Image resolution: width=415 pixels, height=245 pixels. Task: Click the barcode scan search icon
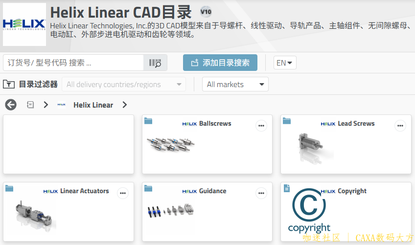pyautogui.click(x=155, y=63)
